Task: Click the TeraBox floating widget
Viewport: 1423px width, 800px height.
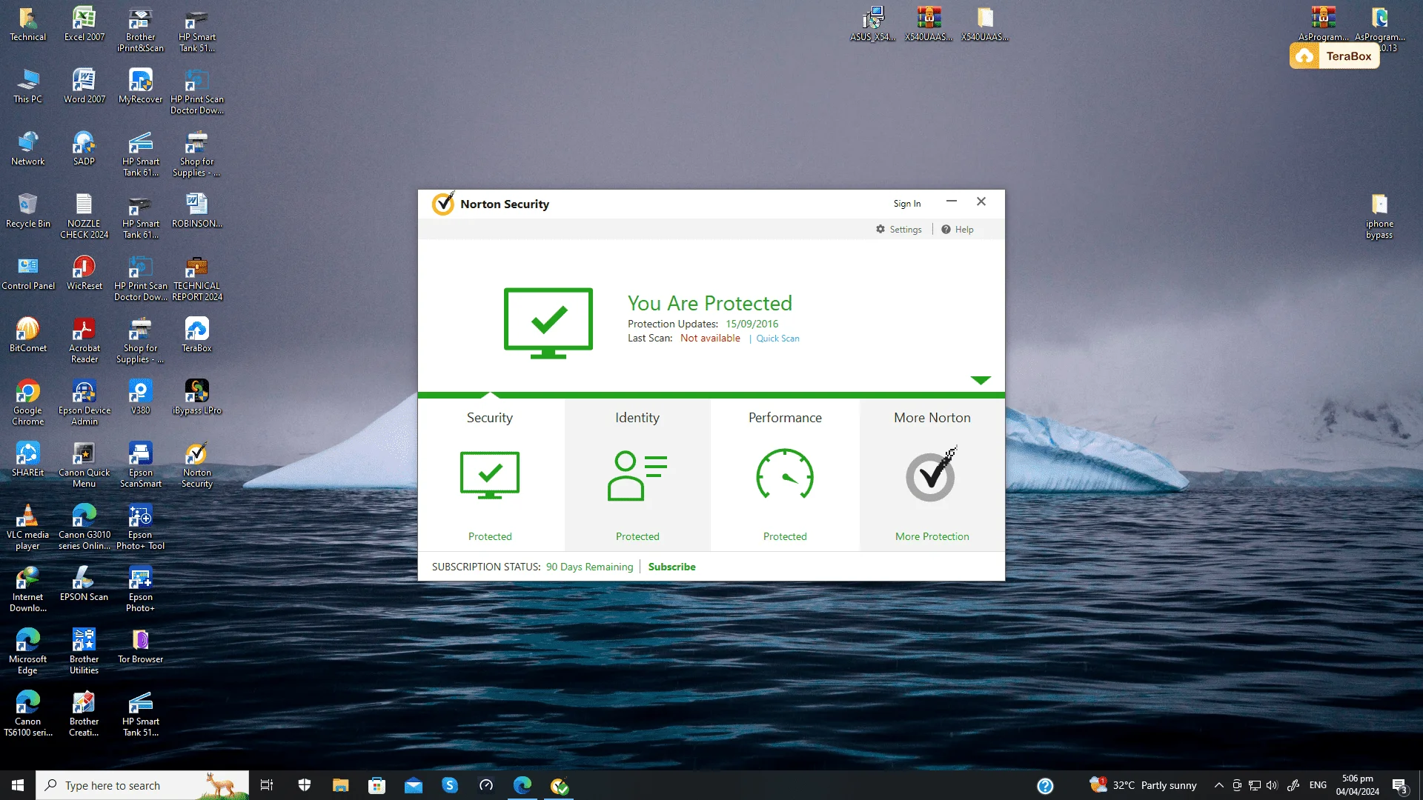Action: [x=1335, y=56]
